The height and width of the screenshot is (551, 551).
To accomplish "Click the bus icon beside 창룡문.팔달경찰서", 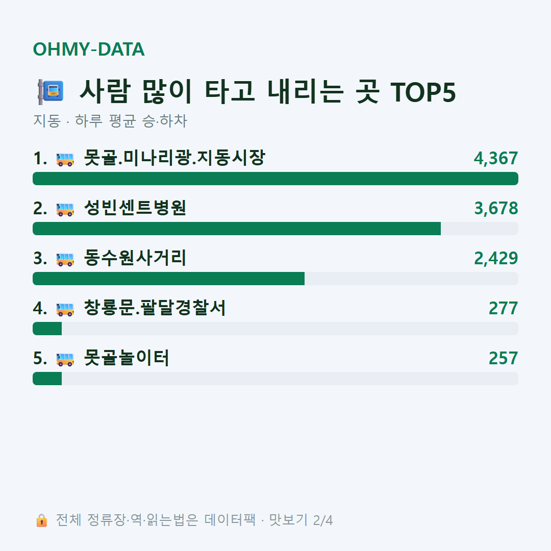I will coord(65,309).
